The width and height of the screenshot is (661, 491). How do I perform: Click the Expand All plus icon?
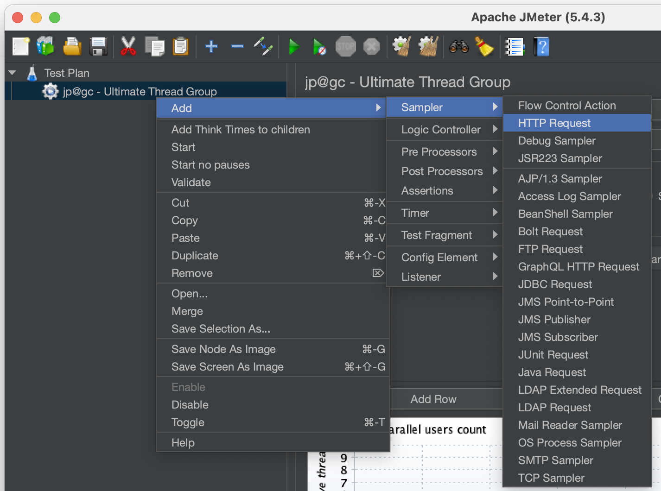pos(211,47)
